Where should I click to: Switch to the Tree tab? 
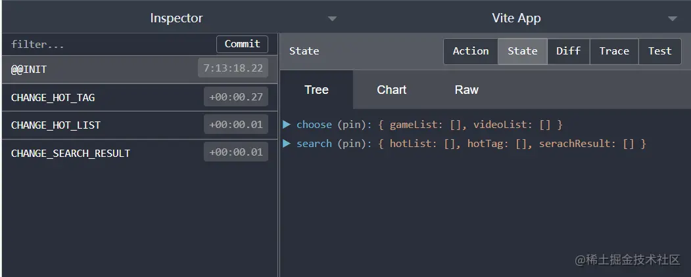(x=316, y=90)
